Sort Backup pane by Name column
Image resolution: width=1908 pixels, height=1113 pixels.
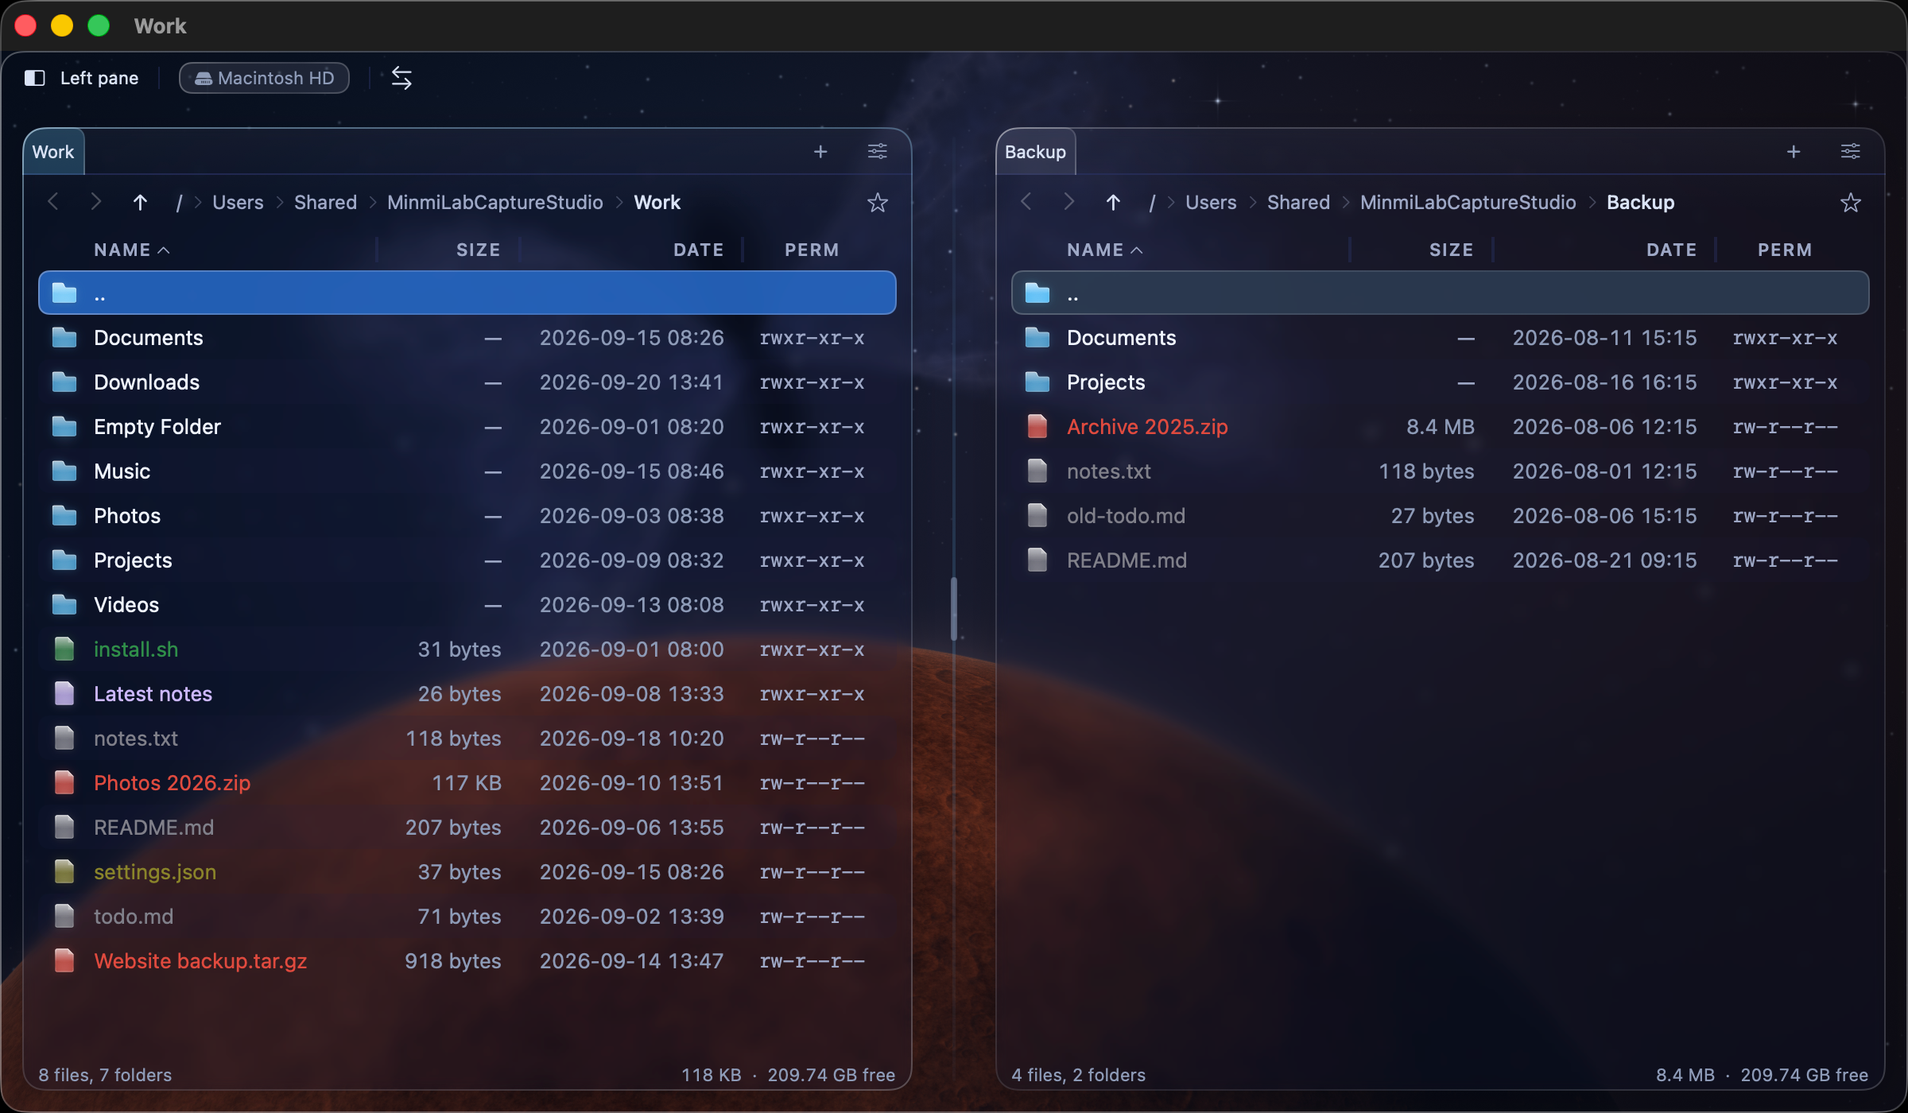[x=1104, y=250]
